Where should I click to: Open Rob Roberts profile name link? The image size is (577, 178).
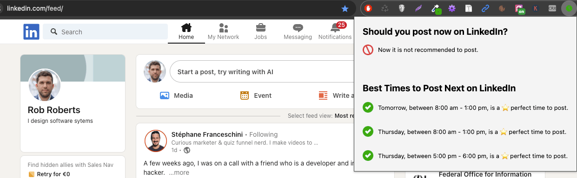coord(54,110)
